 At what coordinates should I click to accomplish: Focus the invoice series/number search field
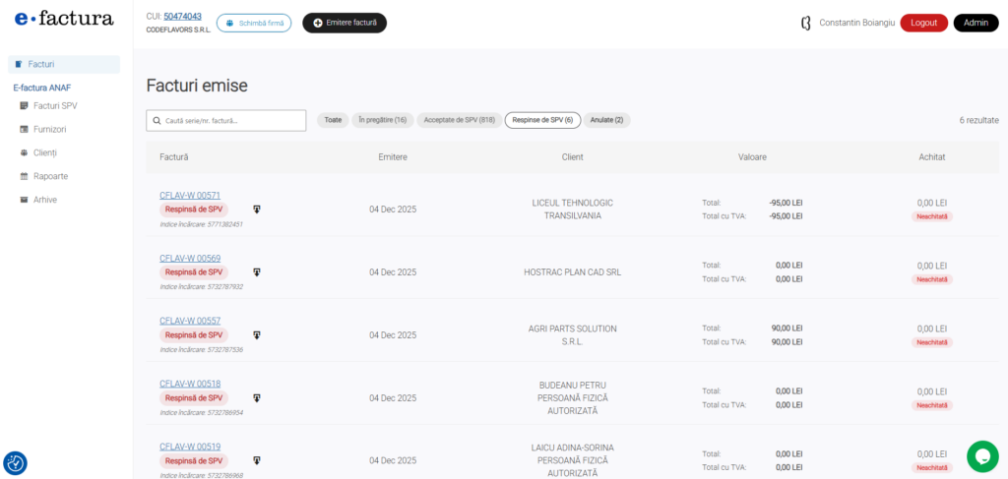pyautogui.click(x=226, y=120)
